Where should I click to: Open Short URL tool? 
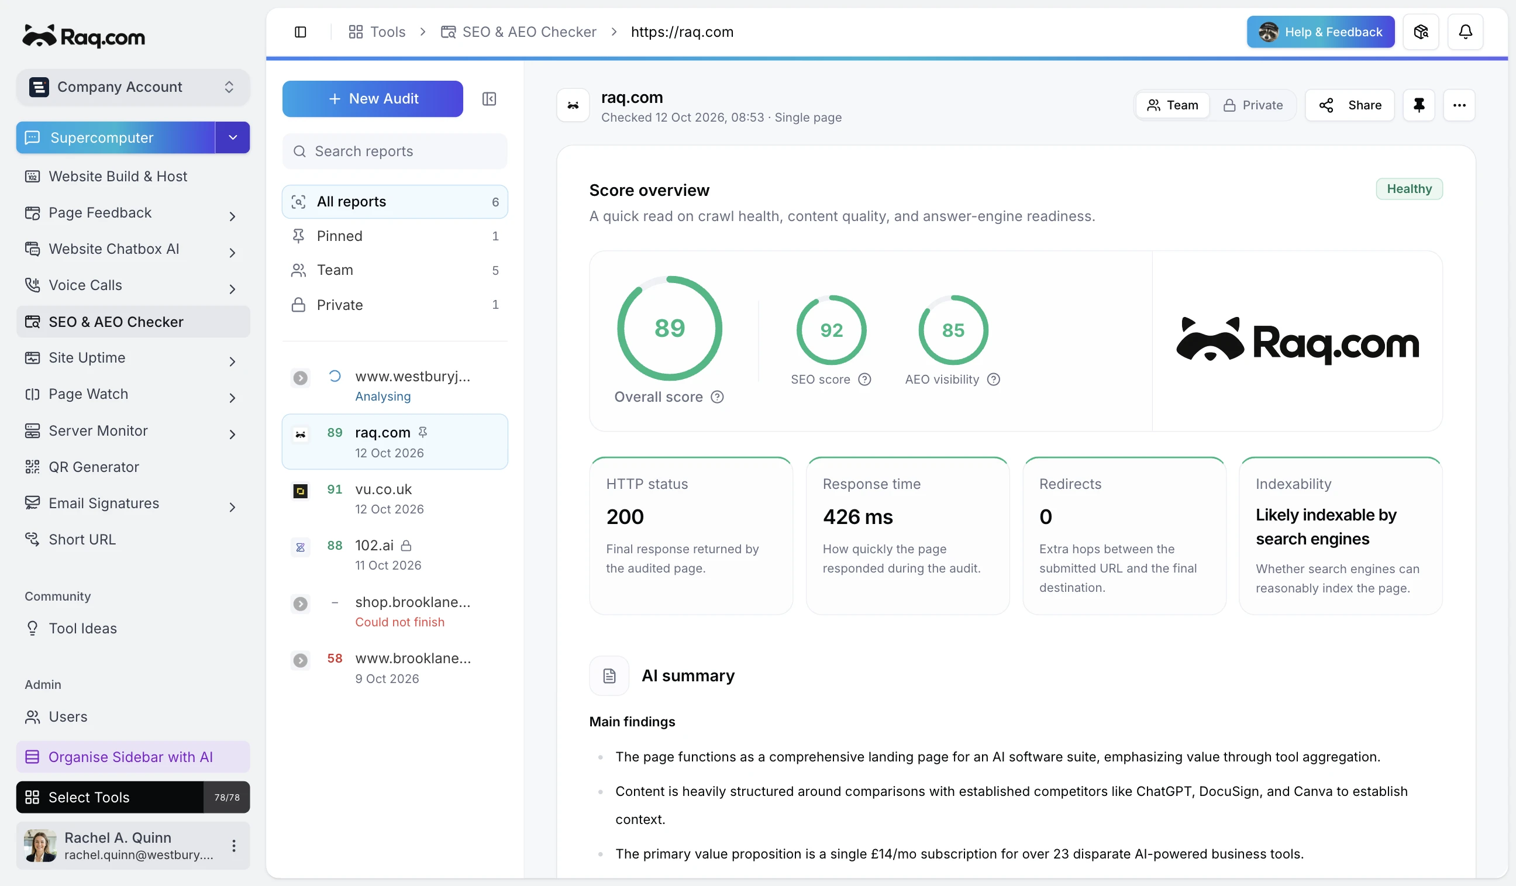click(133, 540)
